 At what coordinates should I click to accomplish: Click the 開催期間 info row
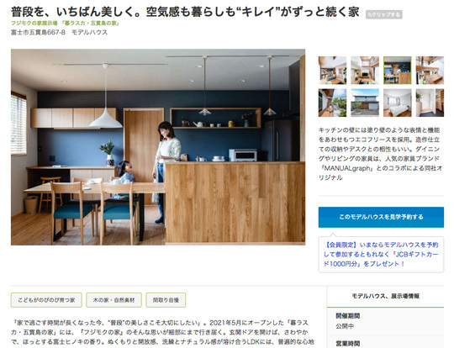pos(385,321)
